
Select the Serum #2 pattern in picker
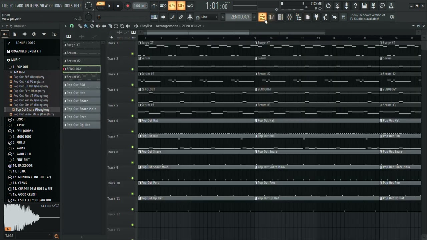click(x=82, y=61)
